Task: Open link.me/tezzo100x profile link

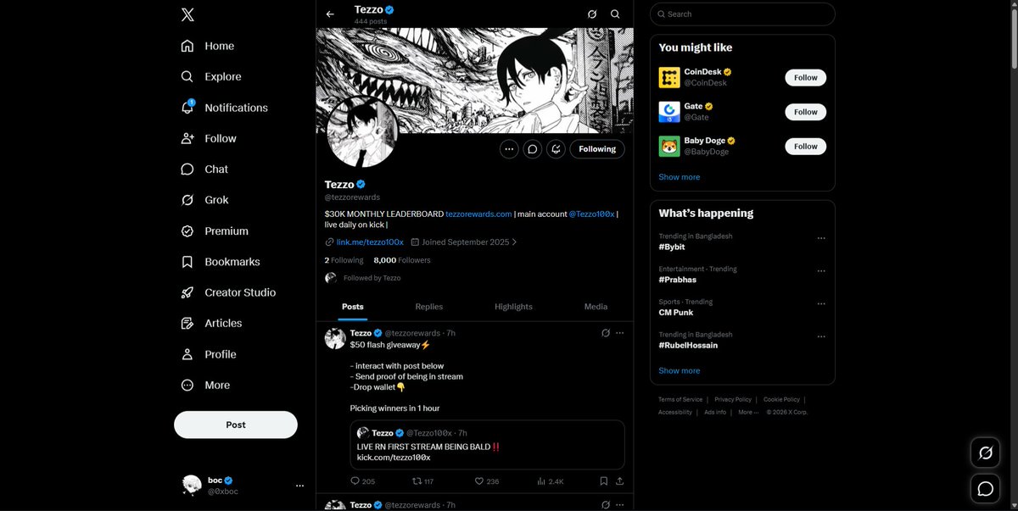Action: tap(370, 242)
